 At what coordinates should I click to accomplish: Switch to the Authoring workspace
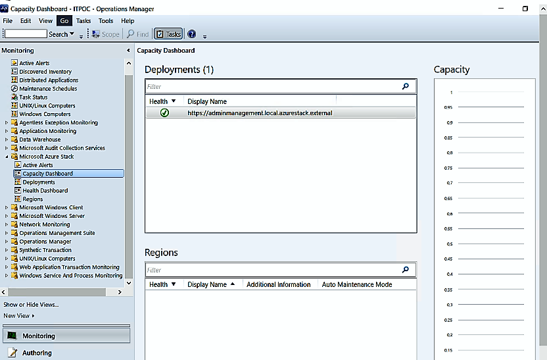pos(37,353)
